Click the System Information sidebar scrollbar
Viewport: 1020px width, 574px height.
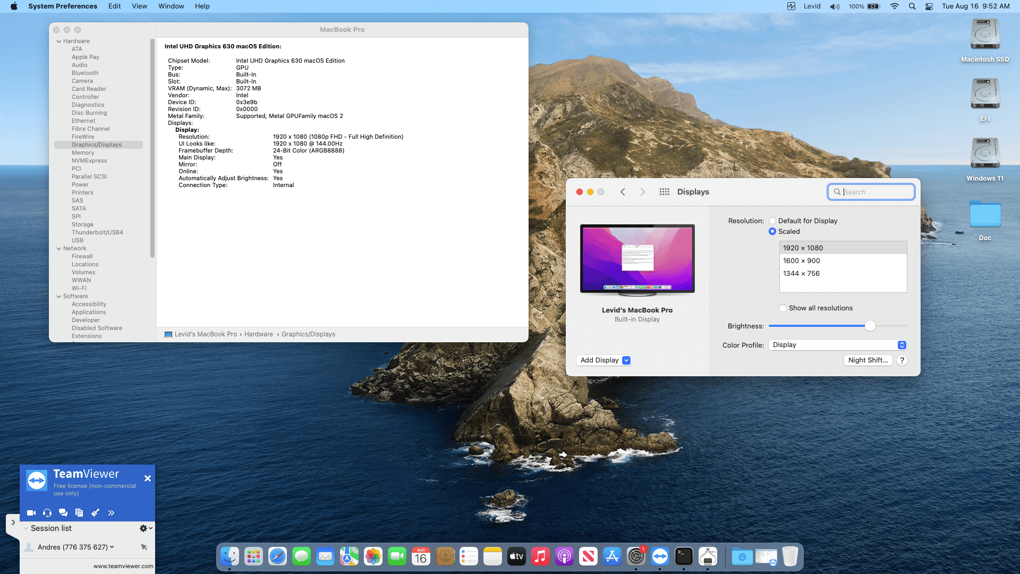[152, 148]
